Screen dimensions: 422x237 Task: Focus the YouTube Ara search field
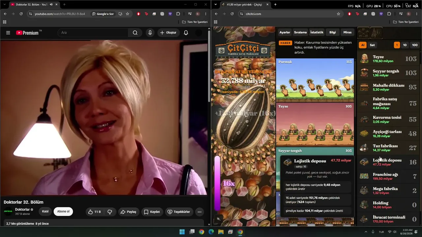[93, 33]
